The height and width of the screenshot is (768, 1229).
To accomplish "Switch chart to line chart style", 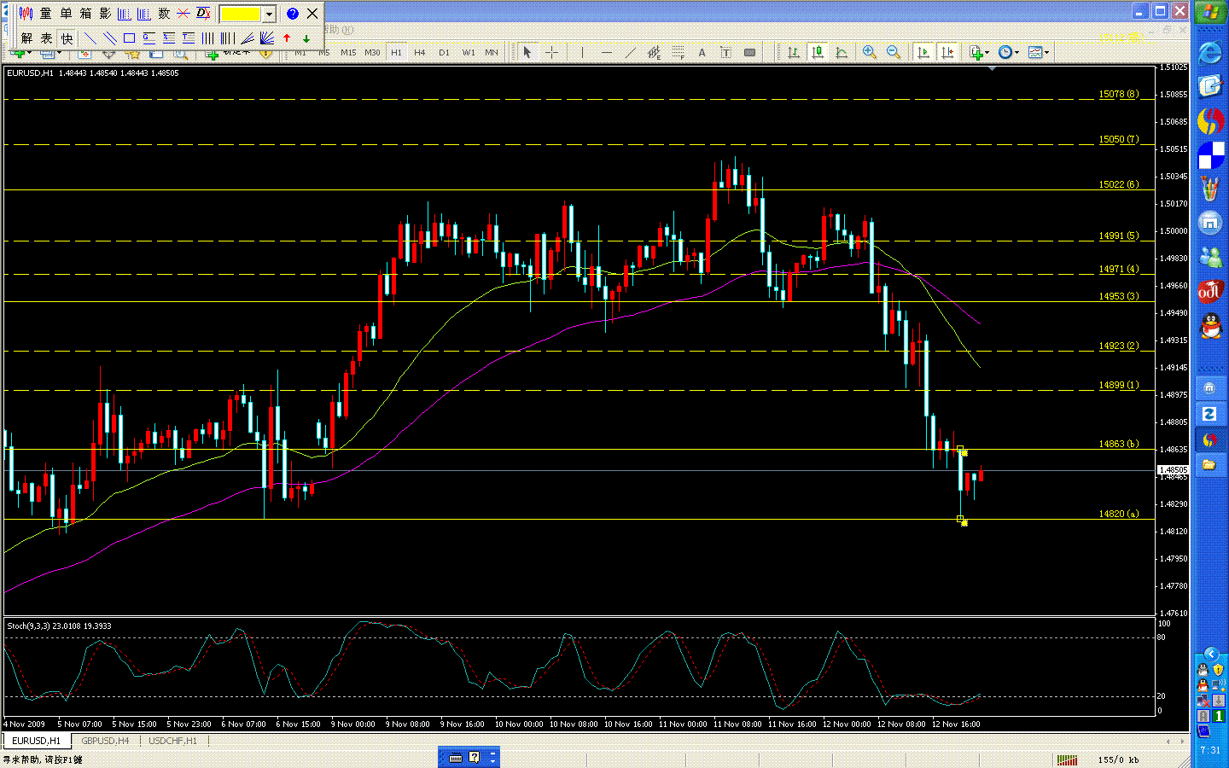I will point(842,52).
